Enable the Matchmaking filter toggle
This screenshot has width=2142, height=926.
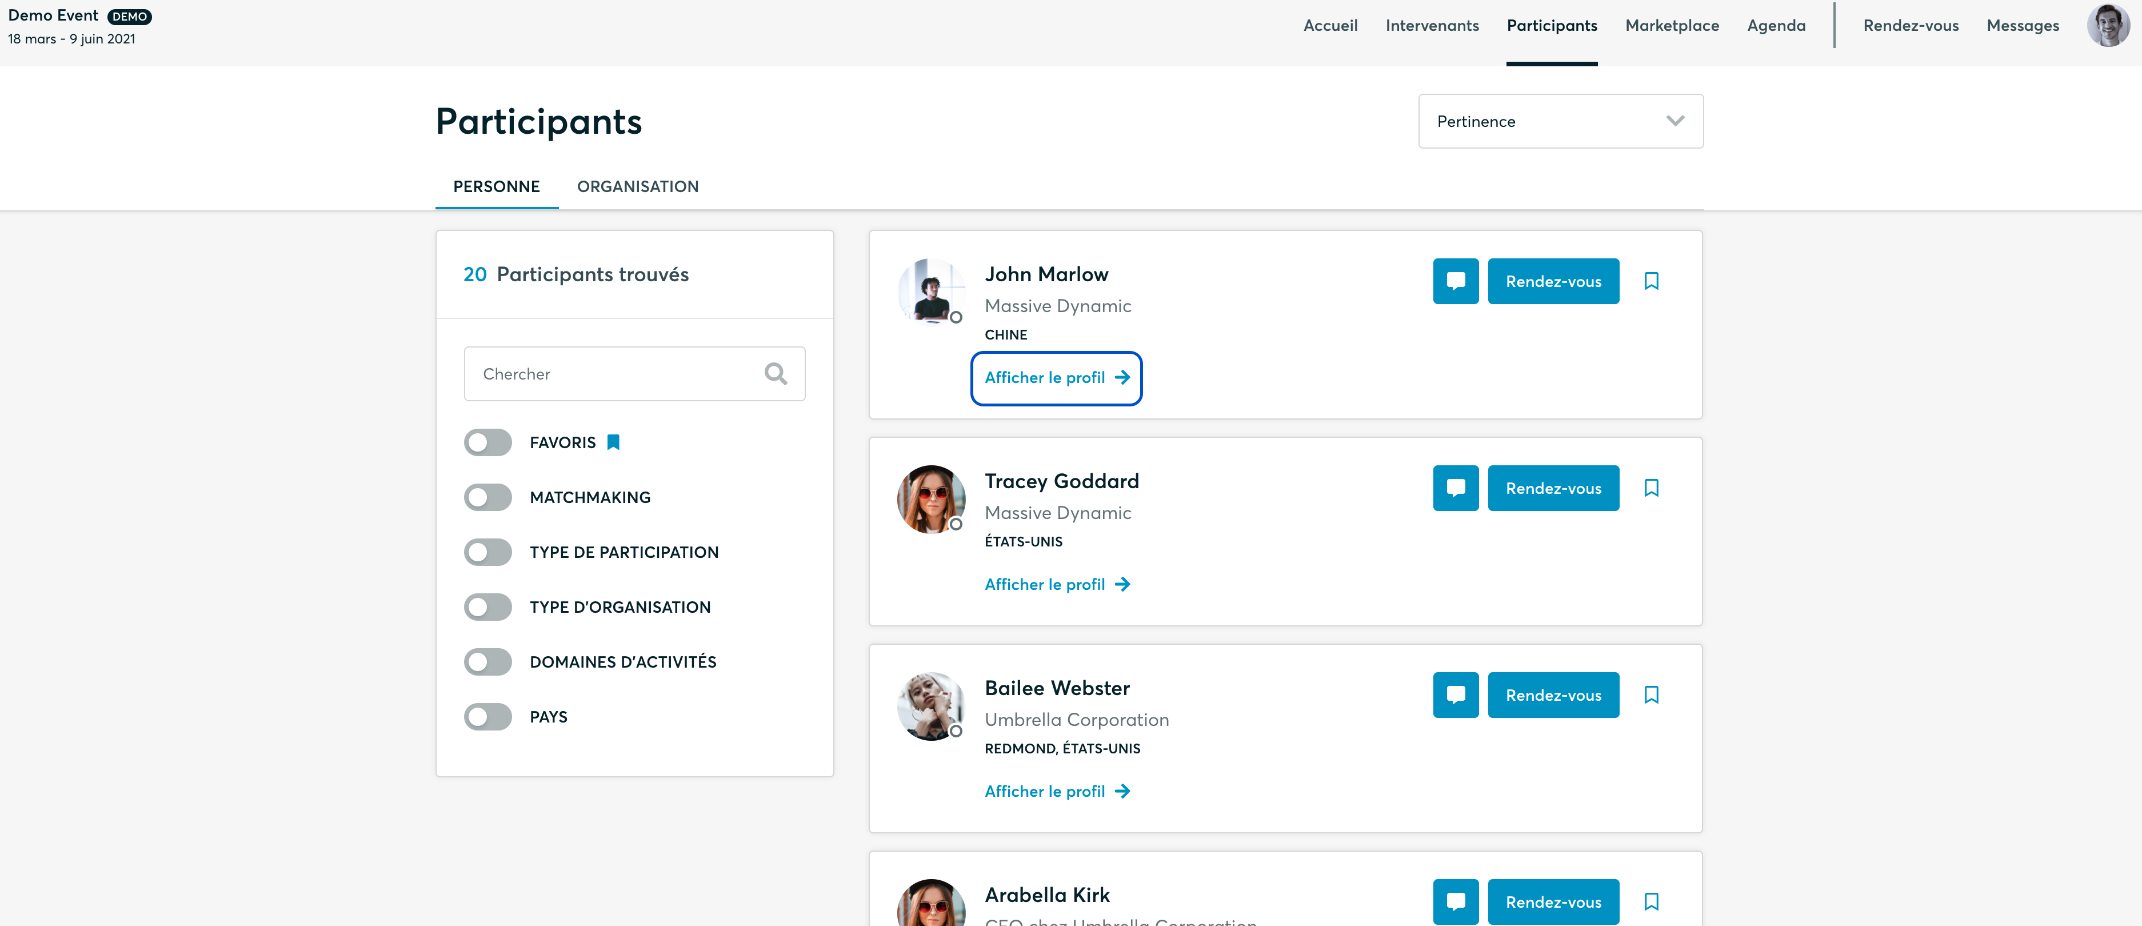[488, 497]
